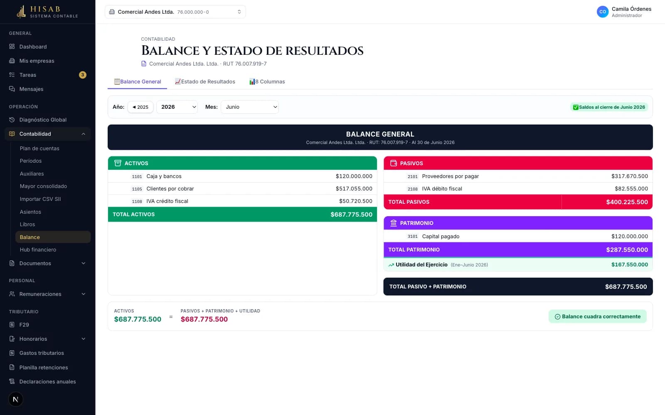The height and width of the screenshot is (415, 665).
Task: Expand the Honorarios section chevron
Action: [84, 339]
